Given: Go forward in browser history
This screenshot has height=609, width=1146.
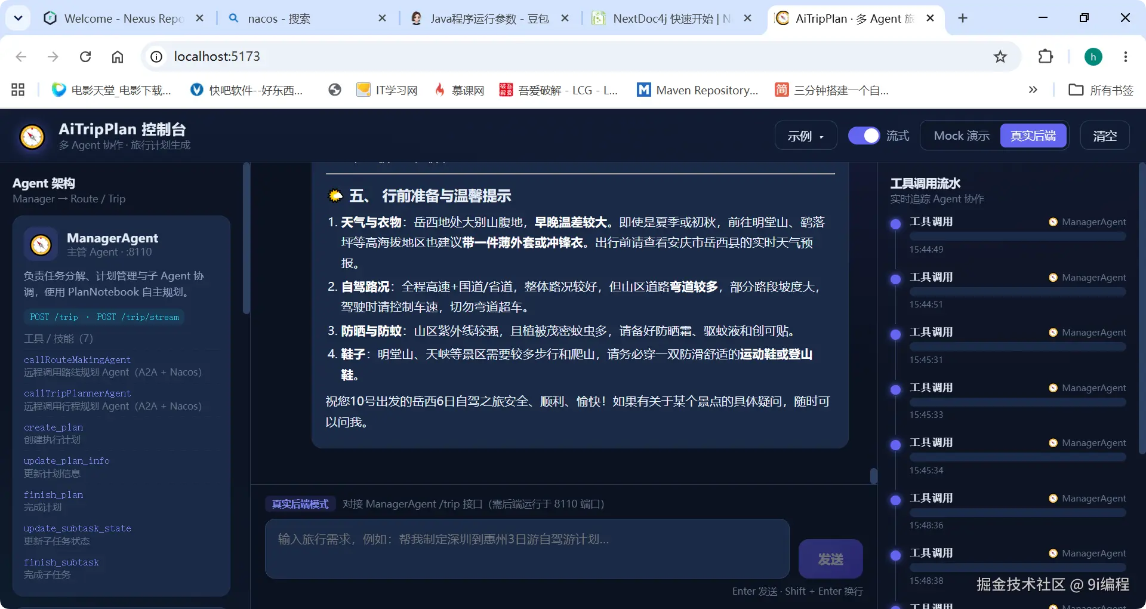Looking at the screenshot, I should pyautogui.click(x=53, y=57).
